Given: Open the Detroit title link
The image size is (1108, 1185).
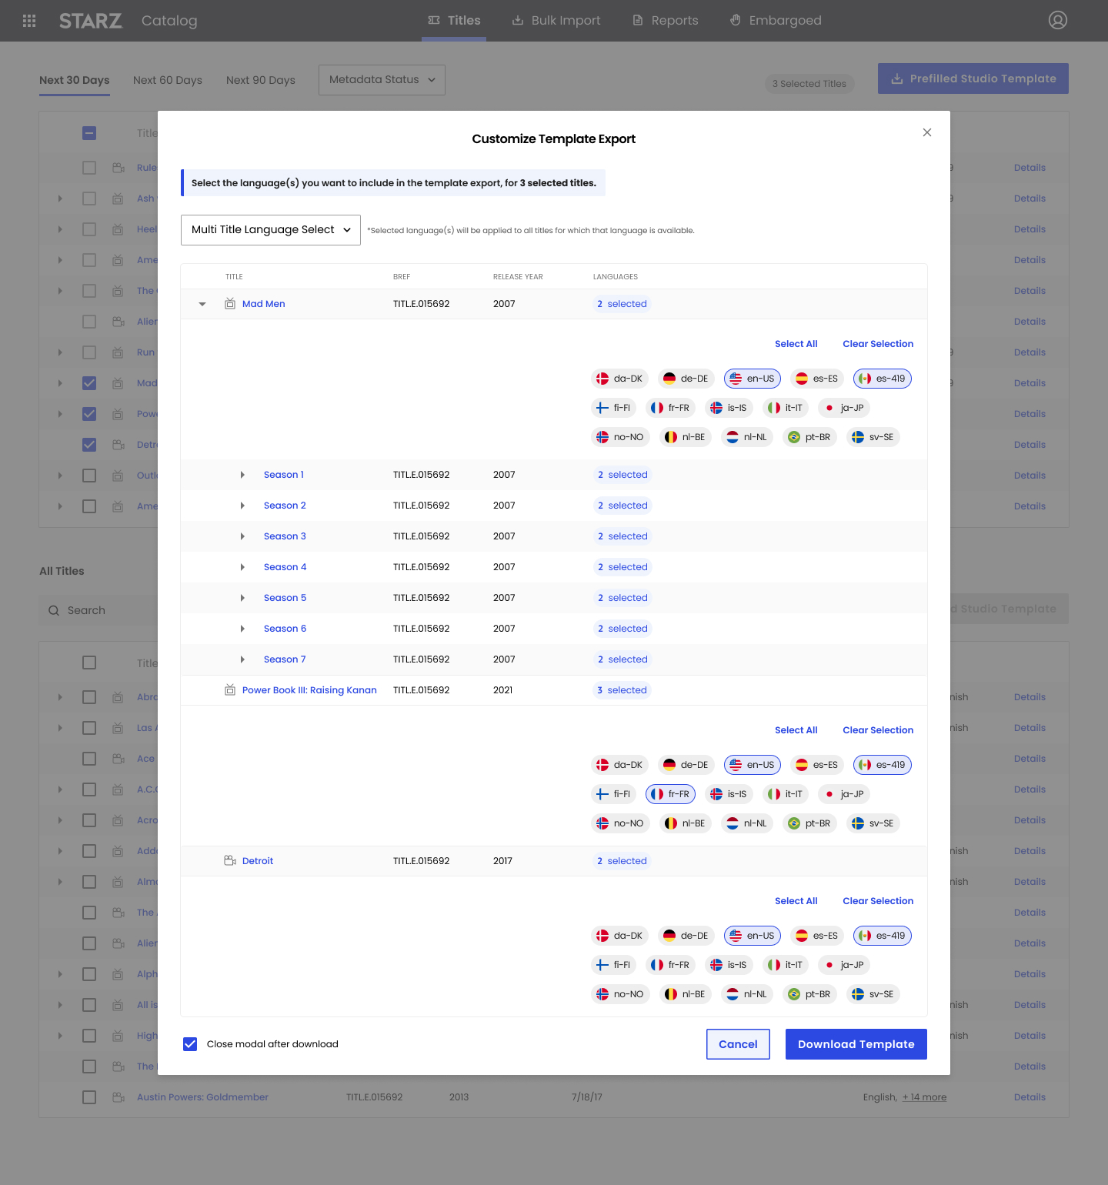Looking at the screenshot, I should 258,861.
